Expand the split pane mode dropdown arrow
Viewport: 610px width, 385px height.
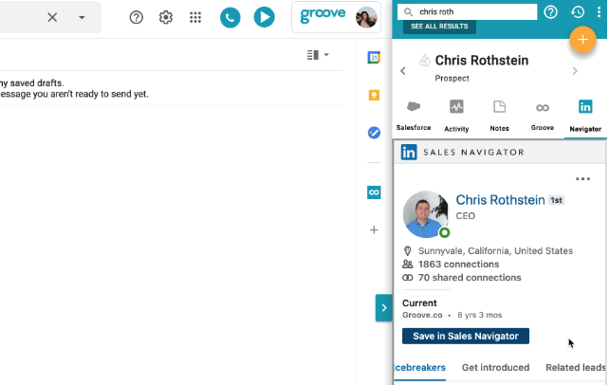coord(326,55)
